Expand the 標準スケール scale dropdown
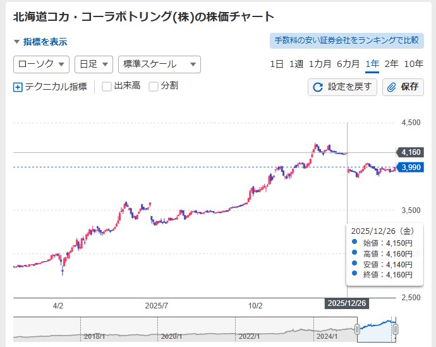This screenshot has width=436, height=347. tap(159, 64)
